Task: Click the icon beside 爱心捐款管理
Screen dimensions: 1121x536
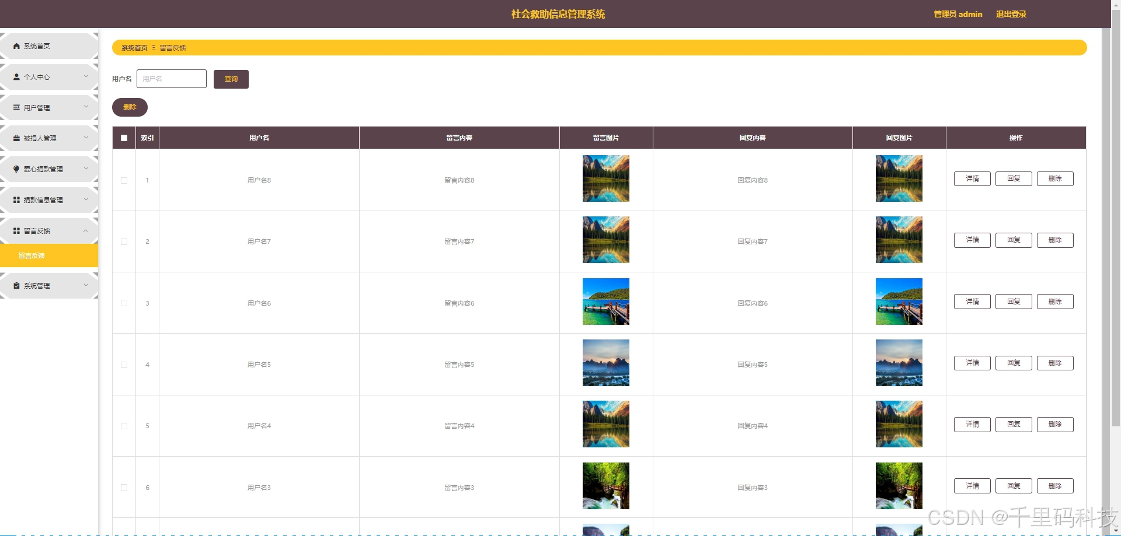Action: (x=16, y=169)
